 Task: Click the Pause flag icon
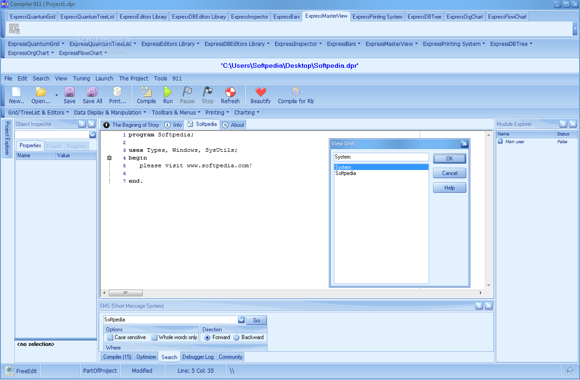point(187,92)
